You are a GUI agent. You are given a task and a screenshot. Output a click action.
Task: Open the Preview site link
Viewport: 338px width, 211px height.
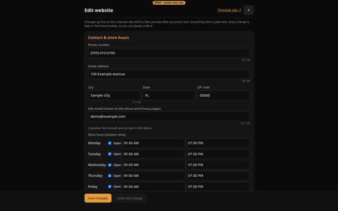(229, 10)
